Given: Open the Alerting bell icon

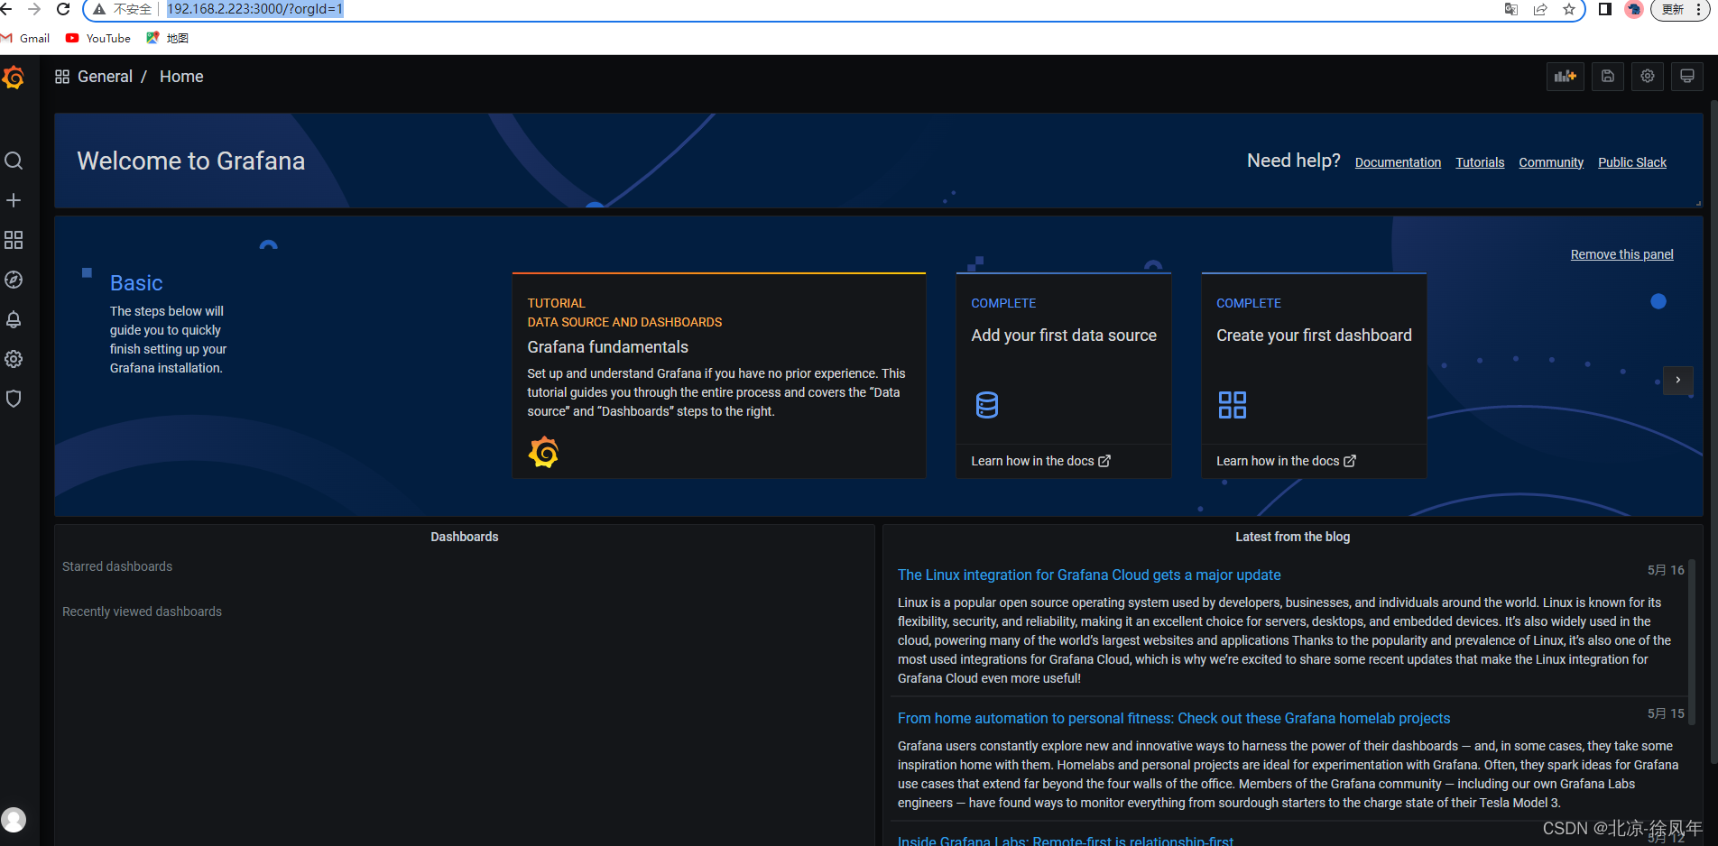Looking at the screenshot, I should pos(14,319).
